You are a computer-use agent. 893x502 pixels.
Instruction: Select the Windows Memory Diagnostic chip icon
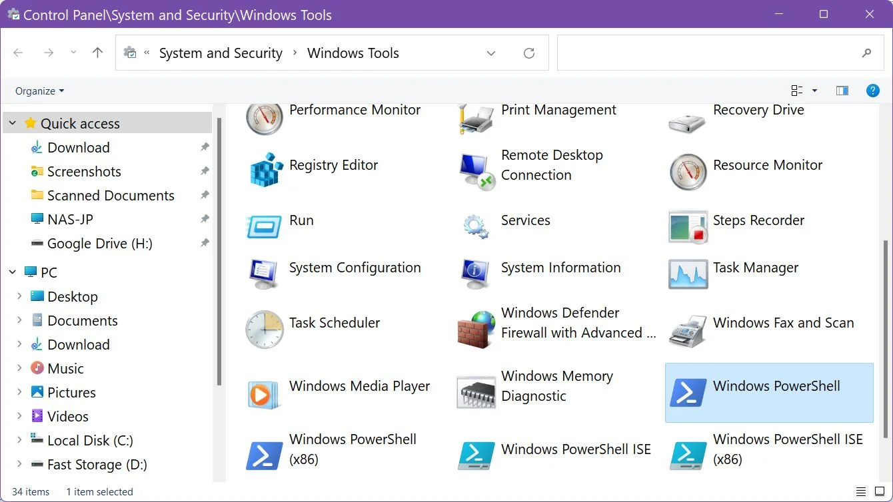tap(476, 392)
